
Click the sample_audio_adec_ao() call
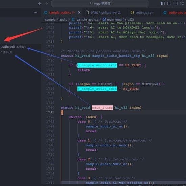click(109, 164)
